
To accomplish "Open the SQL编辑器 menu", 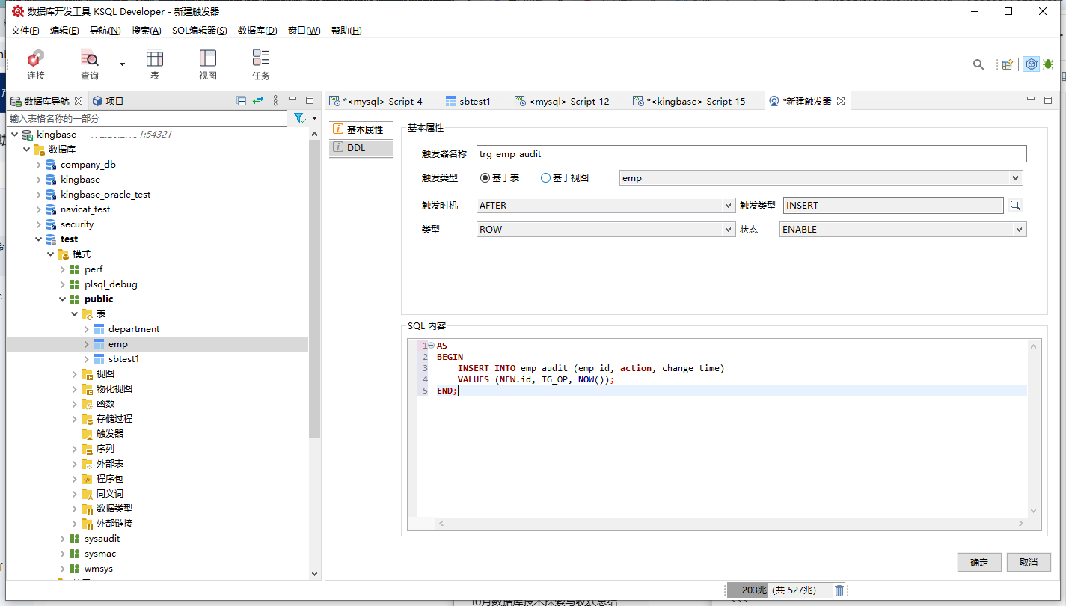I will click(199, 31).
